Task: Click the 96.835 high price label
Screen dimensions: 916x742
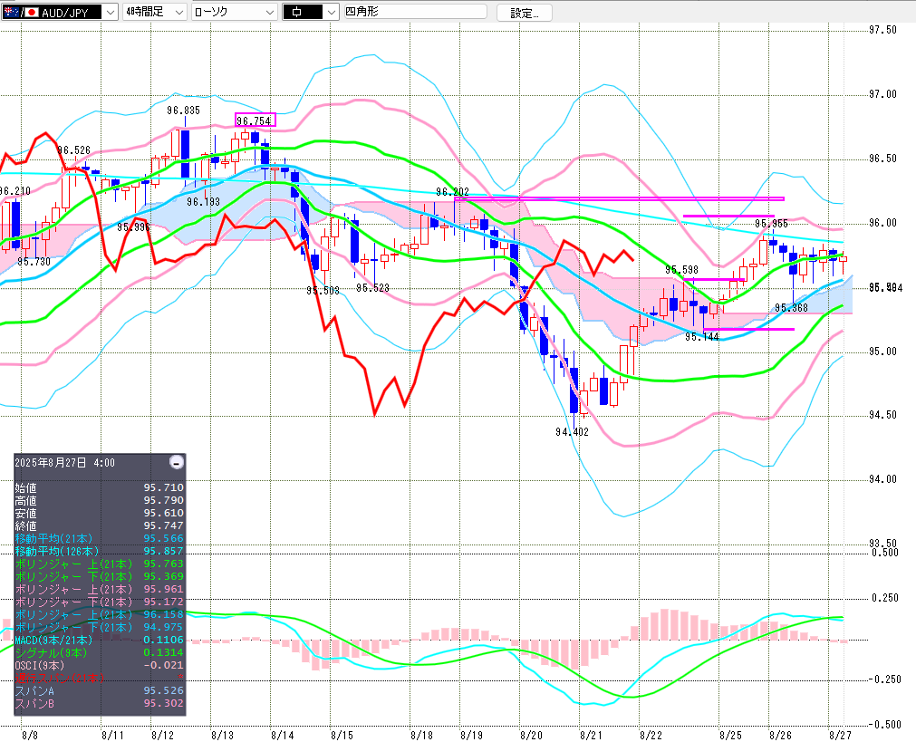Action: click(x=183, y=111)
